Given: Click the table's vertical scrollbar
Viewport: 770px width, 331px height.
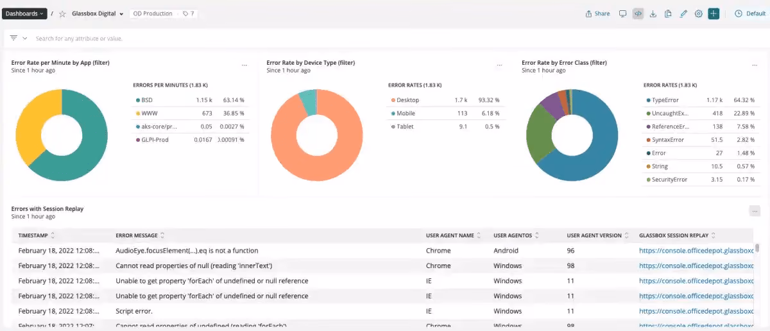Looking at the screenshot, I should [758, 248].
